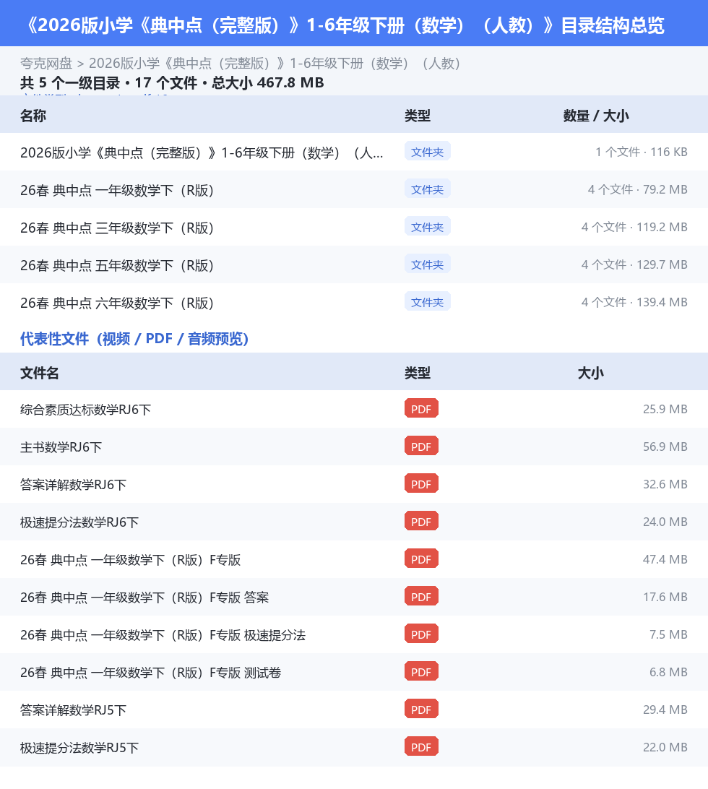Open file 一年级数学下（R版）F专版 极速提分法

(x=163, y=635)
